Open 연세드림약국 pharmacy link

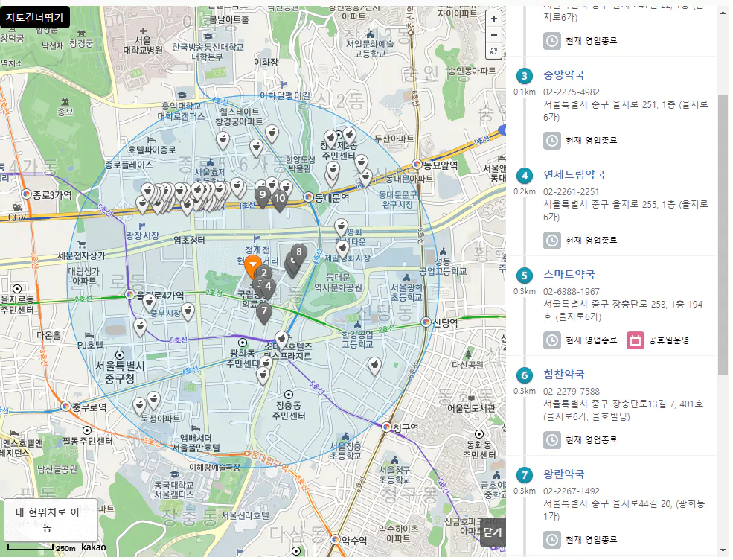point(574,175)
